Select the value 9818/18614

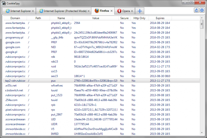(x=81, y=57)
